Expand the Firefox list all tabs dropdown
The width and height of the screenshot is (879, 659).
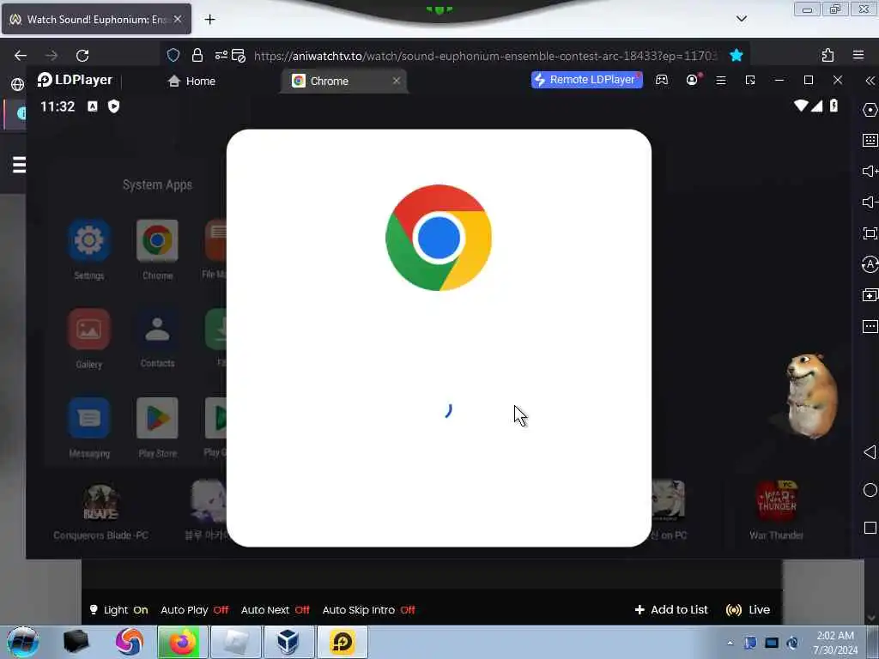point(742,19)
